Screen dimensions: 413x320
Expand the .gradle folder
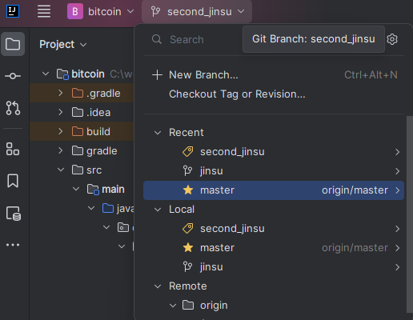pos(61,93)
